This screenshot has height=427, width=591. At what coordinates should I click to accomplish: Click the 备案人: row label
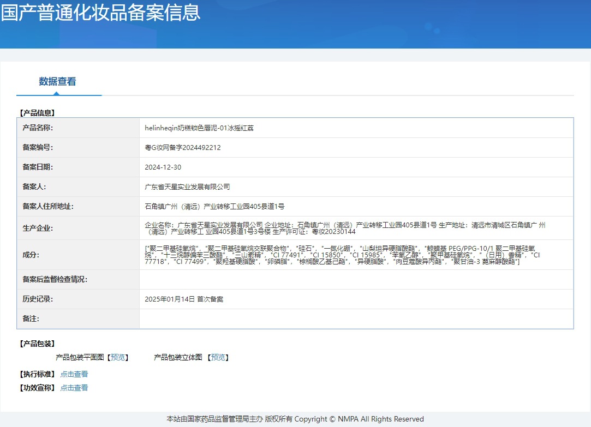[x=34, y=187]
